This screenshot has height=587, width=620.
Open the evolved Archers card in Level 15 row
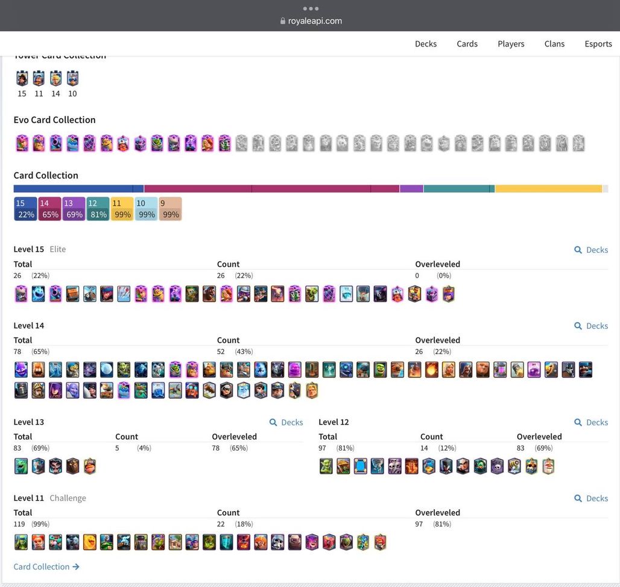[x=141, y=294]
